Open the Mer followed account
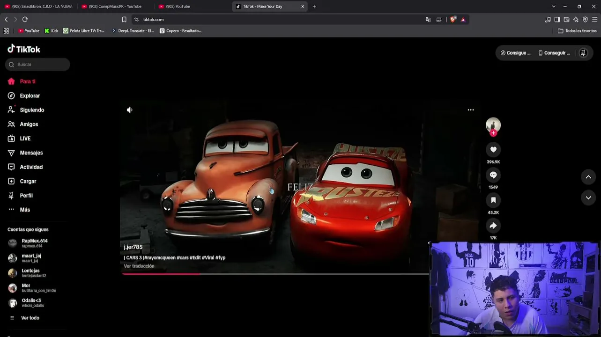This screenshot has height=337, width=601. pyautogui.click(x=32, y=288)
